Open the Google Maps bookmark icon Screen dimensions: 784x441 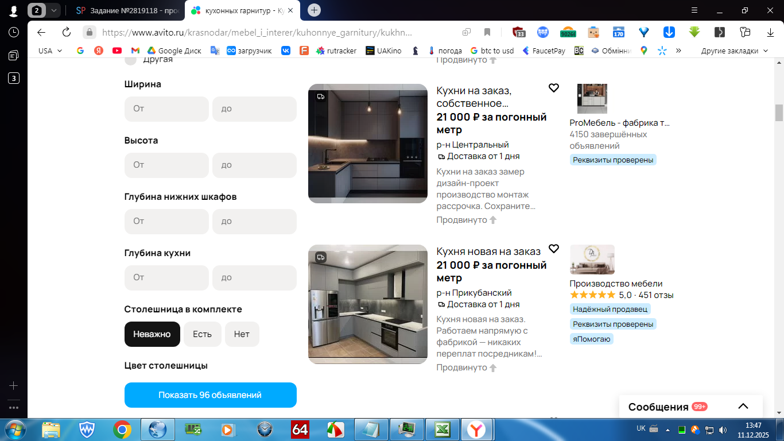click(x=644, y=51)
